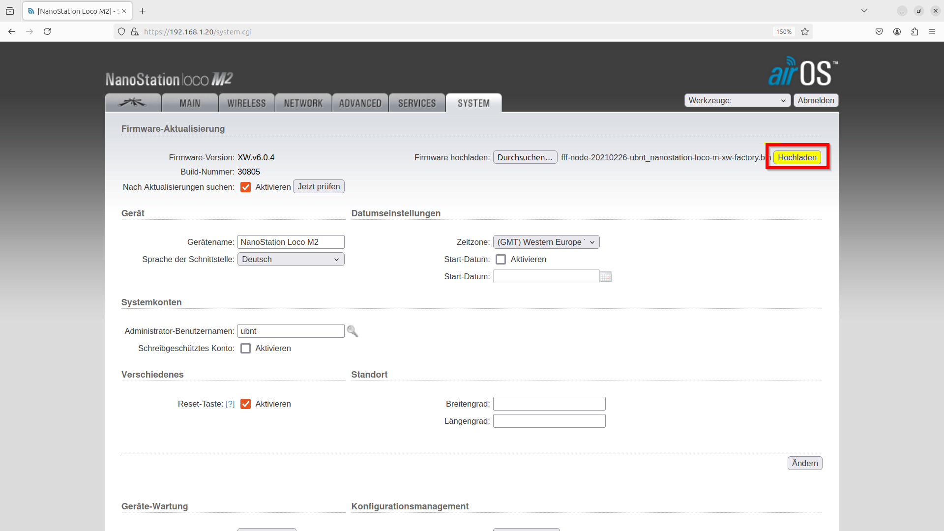This screenshot has height=531, width=944.
Task: Reload the page
Action: pos(47,31)
